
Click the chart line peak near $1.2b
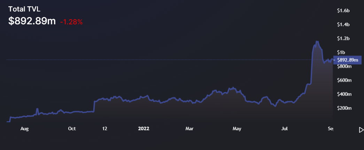(317, 41)
